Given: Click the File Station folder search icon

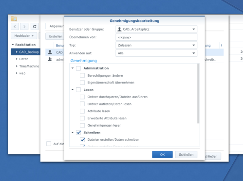Looking at the screenshot, I should click(x=14, y=19).
